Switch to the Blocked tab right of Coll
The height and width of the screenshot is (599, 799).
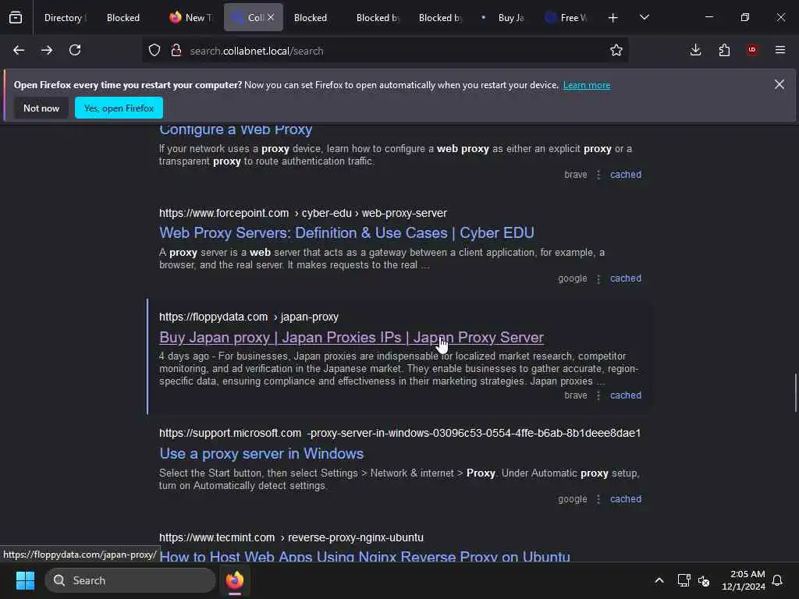click(x=311, y=18)
